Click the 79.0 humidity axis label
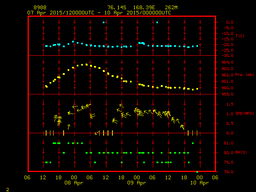Viewport: 256px width, 192px height. coord(228,162)
